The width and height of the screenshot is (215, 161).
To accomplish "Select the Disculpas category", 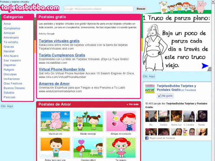I will tap(10, 74).
